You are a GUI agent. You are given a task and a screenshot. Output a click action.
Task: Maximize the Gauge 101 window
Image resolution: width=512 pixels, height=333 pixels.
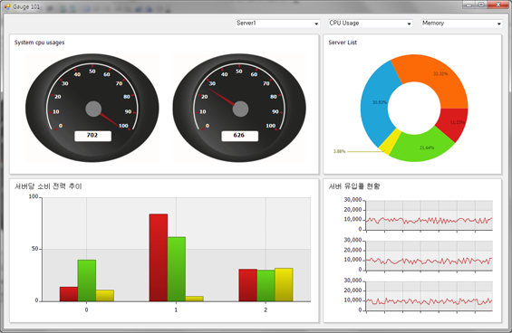(x=480, y=5)
